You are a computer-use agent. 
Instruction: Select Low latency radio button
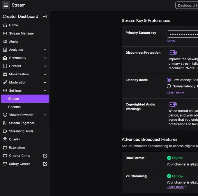pyautogui.click(x=169, y=80)
